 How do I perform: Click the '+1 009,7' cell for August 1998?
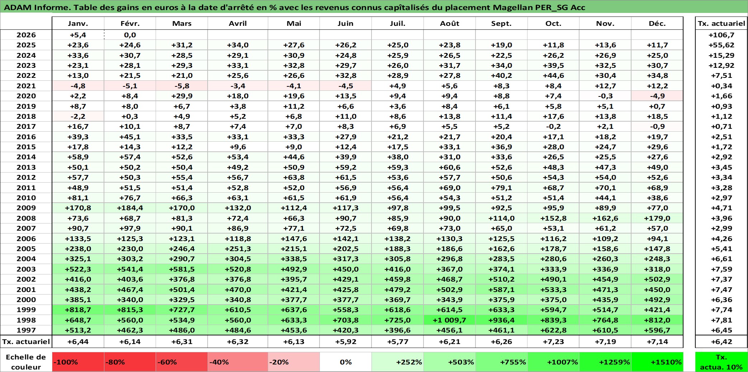coord(449,320)
